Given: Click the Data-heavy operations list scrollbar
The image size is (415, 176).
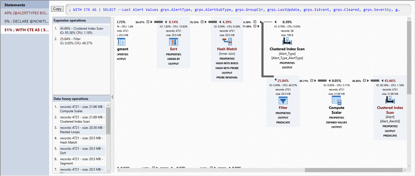Looking at the screenshot, I should click(108, 121).
